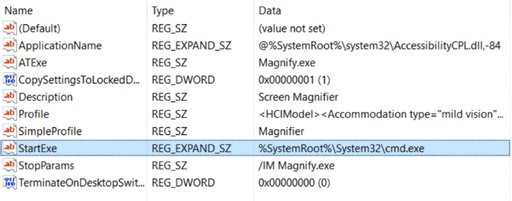Select the TerminateOnDesktopSwit... DWORD icon
Image resolution: width=512 pixels, height=201 pixels.
click(x=9, y=182)
